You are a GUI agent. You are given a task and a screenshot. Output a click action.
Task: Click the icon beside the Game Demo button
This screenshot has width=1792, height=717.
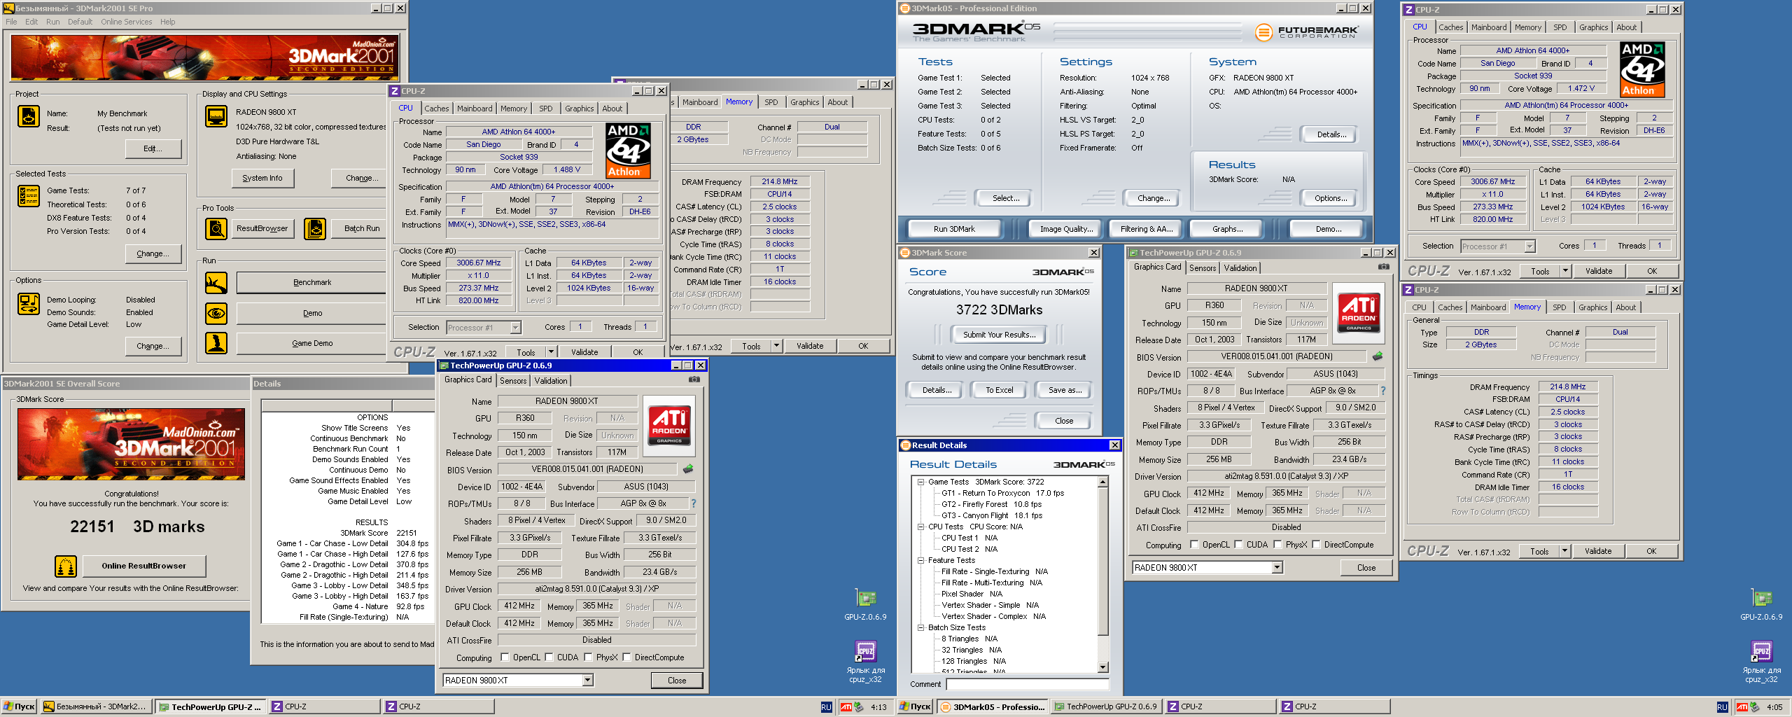(x=216, y=343)
